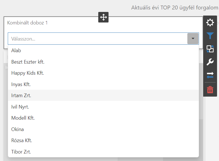
Task: Click the Kombinált doboz 1 title
Action: 27,23
